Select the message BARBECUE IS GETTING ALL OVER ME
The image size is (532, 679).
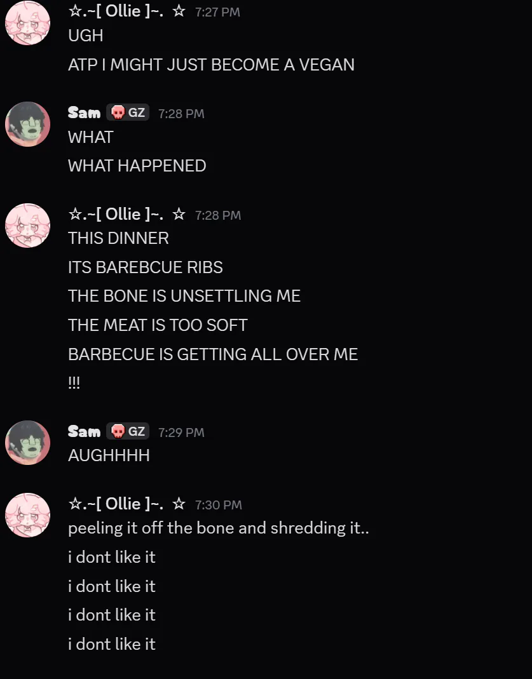(x=213, y=354)
